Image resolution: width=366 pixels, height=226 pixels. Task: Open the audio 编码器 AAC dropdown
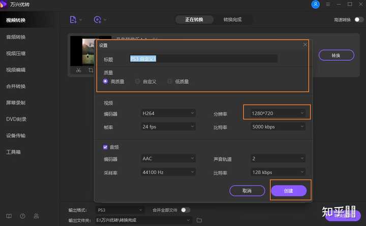168,158
